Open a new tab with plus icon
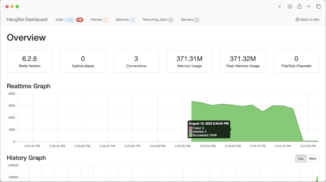Image resolution: width=326 pixels, height=182 pixels. (x=309, y=7)
